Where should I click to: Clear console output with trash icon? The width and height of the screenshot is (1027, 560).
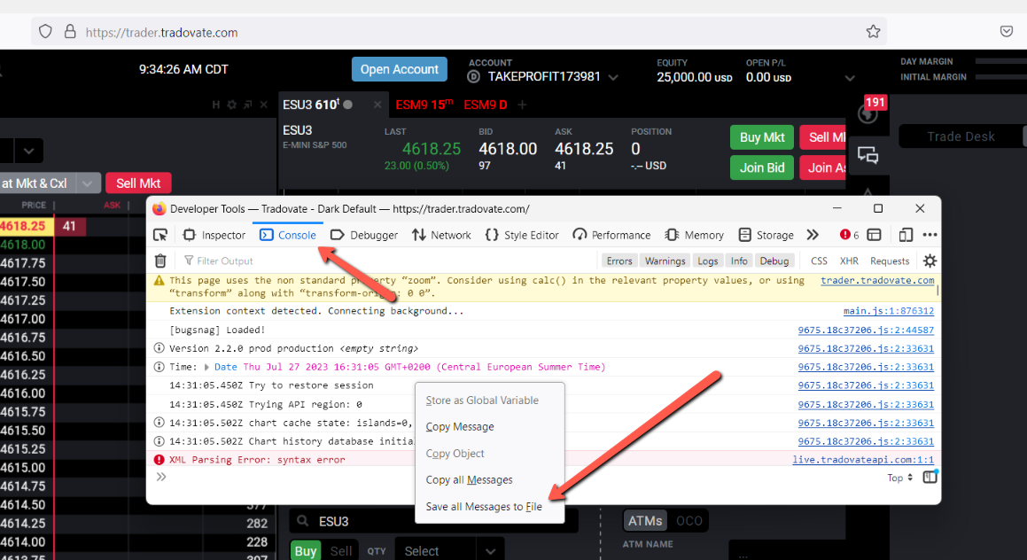pos(160,261)
